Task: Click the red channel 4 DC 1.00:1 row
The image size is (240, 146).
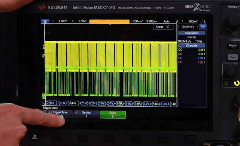Action: tap(192, 62)
